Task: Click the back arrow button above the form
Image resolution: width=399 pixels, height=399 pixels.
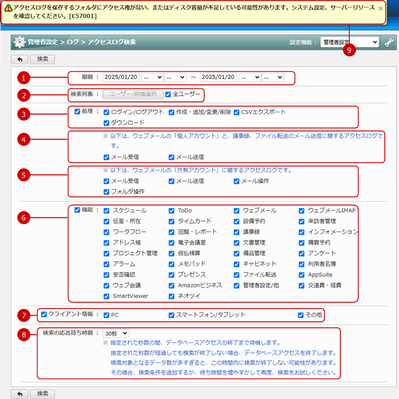Action: [19, 59]
